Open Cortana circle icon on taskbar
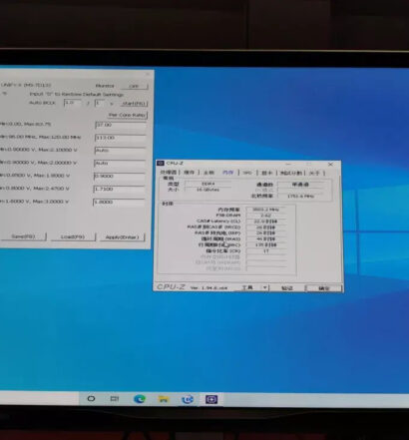The width and height of the screenshot is (409, 440). pyautogui.click(x=91, y=398)
